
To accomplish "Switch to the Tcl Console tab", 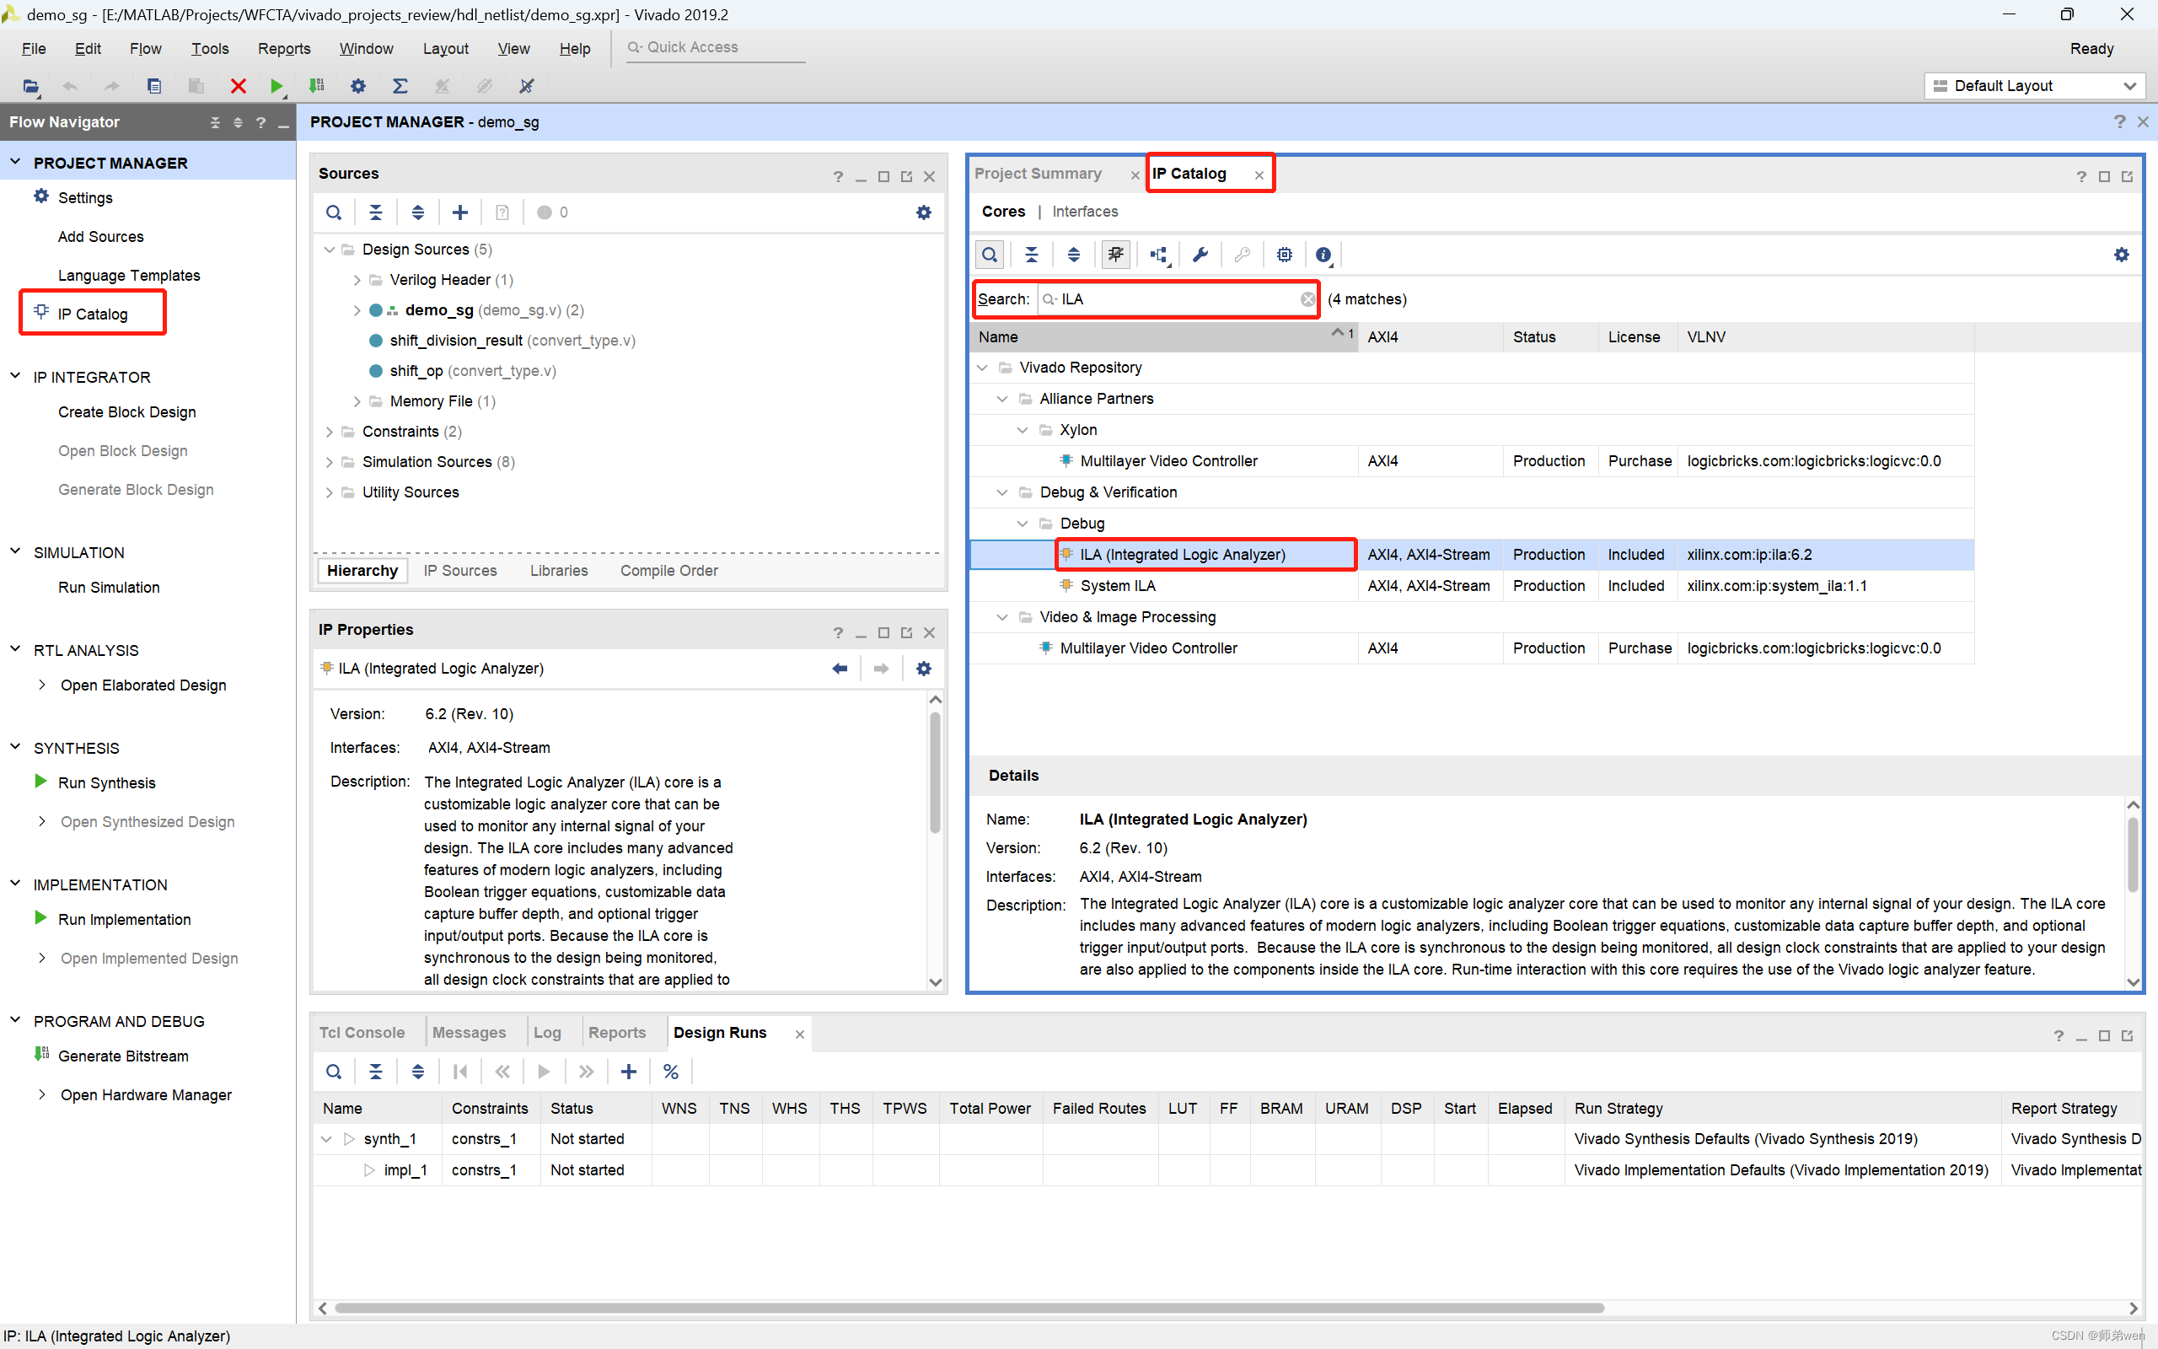I will pos(362,1032).
